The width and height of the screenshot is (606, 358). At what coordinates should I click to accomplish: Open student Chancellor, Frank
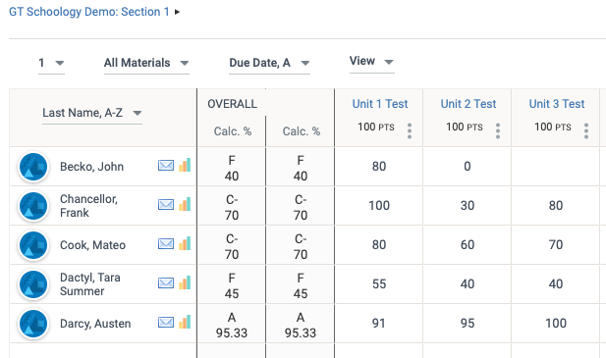pyautogui.click(x=88, y=206)
